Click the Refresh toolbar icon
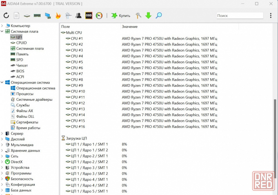The width and height of the screenshot is (278, 195). tap(6, 16)
